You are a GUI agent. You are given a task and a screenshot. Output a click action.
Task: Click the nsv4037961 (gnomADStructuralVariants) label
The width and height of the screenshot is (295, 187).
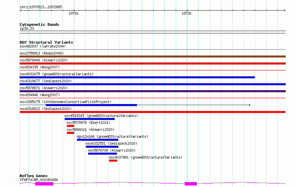pyautogui.click(x=146, y=157)
